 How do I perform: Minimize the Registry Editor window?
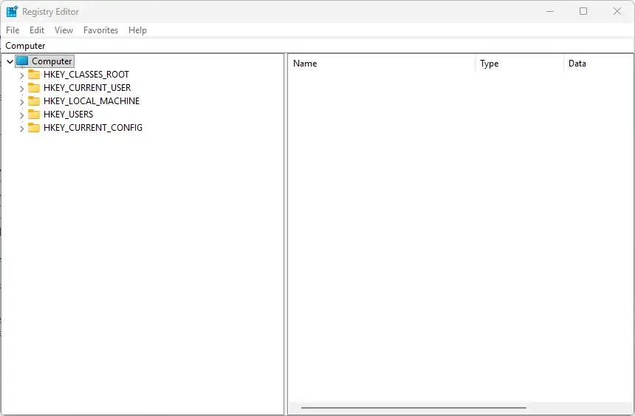tap(550, 11)
